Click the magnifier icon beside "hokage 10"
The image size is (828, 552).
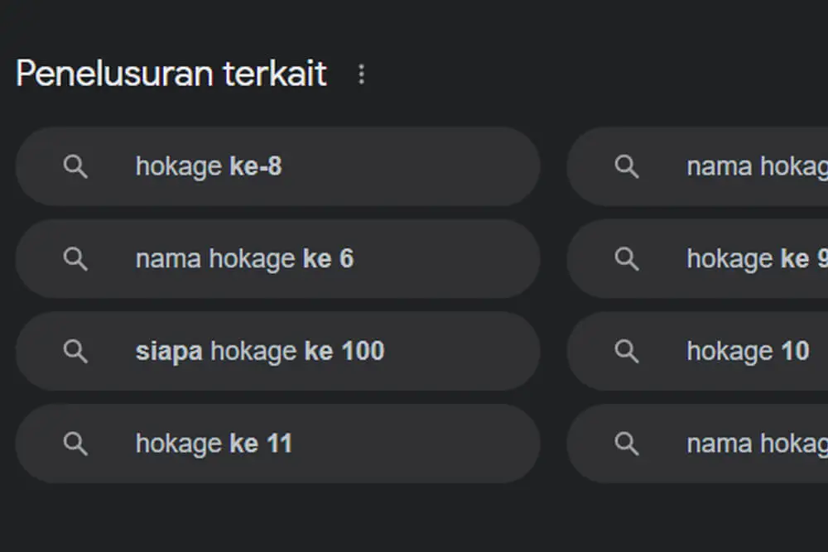pyautogui.click(x=627, y=351)
